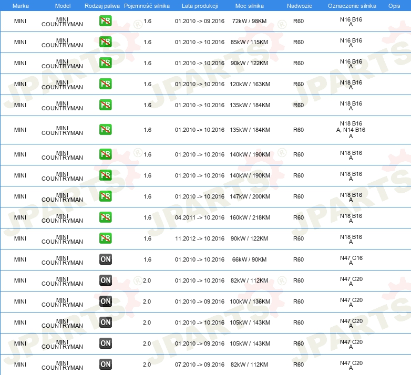Click the 120kW / 163KM power cell
Screen dimensions: 411x375
click(x=250, y=84)
